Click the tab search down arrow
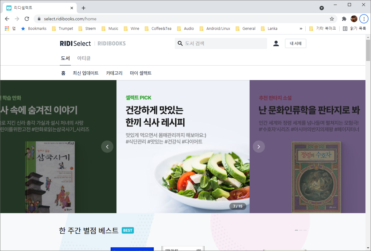The width and height of the screenshot is (371, 251). [x=321, y=8]
